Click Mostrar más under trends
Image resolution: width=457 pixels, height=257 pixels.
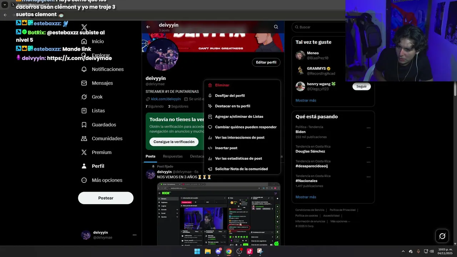click(306, 197)
